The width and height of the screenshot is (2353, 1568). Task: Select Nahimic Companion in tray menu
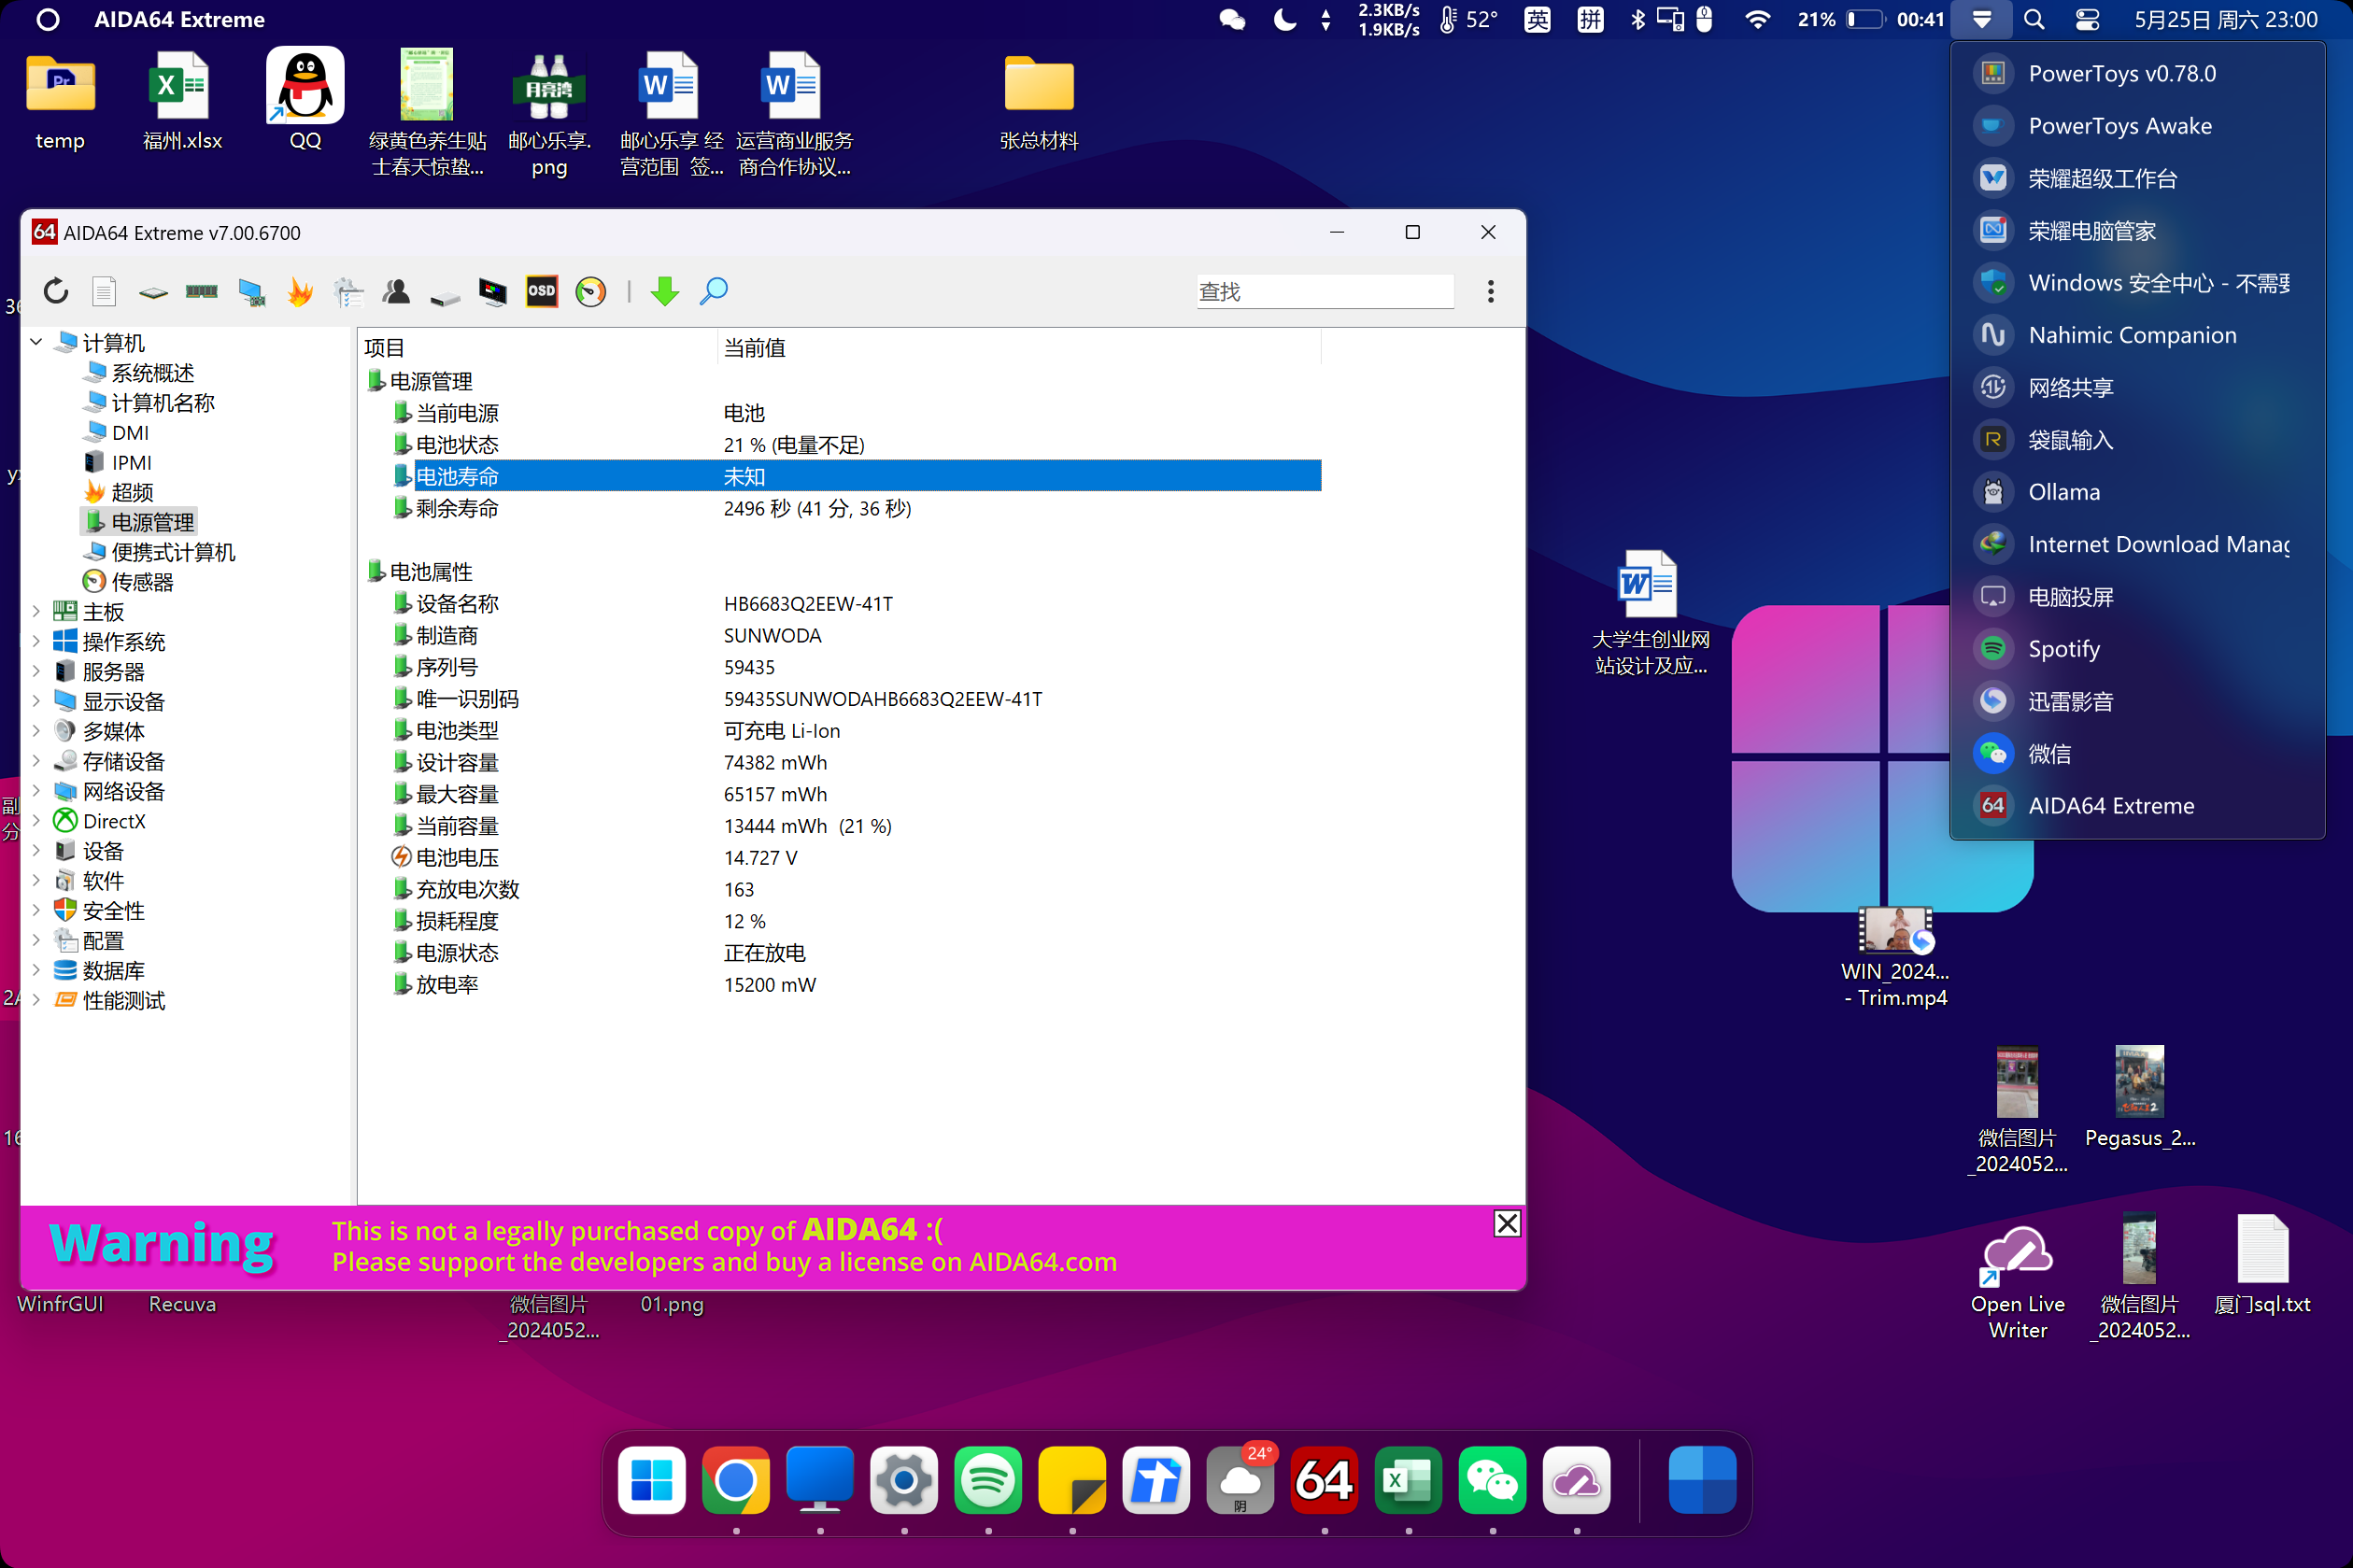(x=2137, y=335)
